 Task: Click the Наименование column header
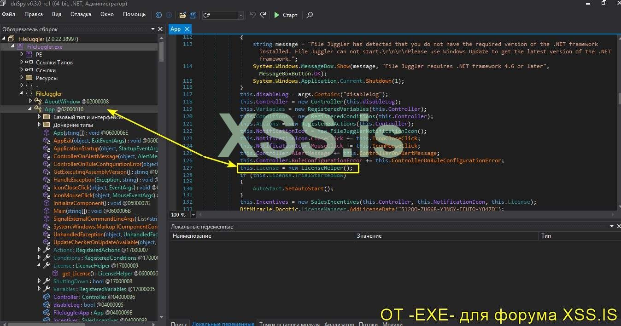262,235
